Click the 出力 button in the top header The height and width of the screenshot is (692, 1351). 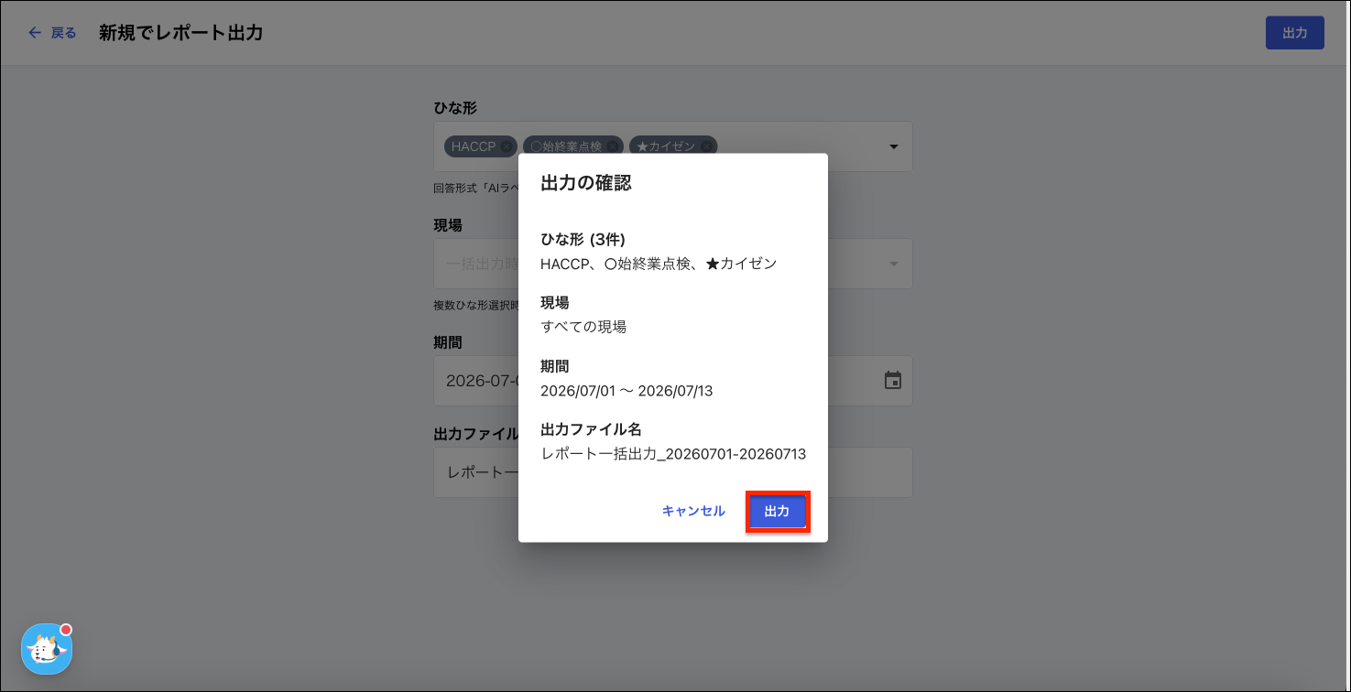1294,33
